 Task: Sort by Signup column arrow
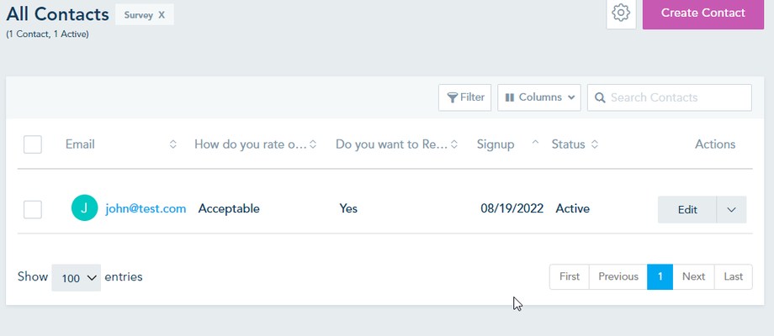point(535,144)
